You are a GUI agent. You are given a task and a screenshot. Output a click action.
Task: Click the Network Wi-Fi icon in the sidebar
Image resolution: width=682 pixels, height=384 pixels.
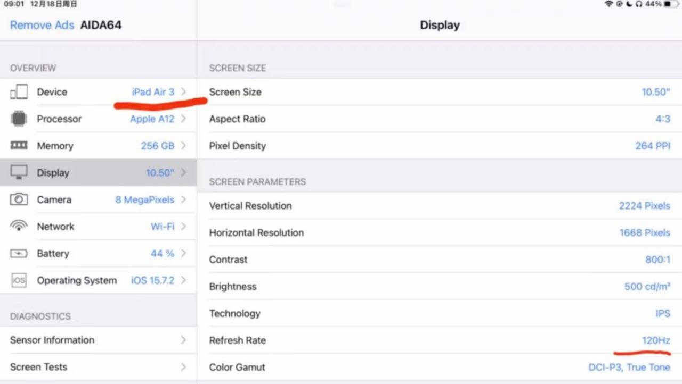tap(19, 226)
